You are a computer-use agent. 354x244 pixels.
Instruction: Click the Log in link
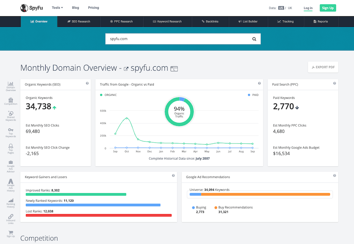click(x=308, y=8)
